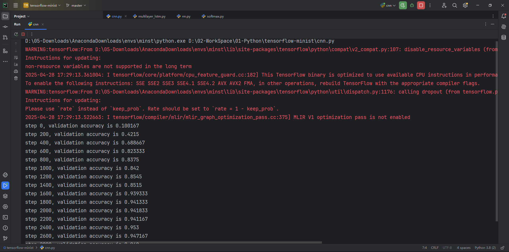Open toolbar more actions vertical dots
This screenshot has height=252, width=509.
[x=430, y=5]
